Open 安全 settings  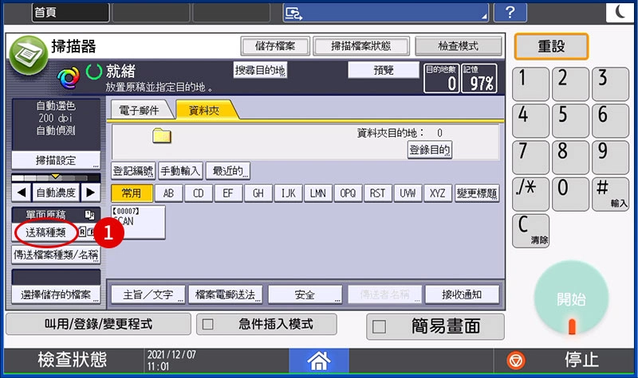click(x=305, y=294)
